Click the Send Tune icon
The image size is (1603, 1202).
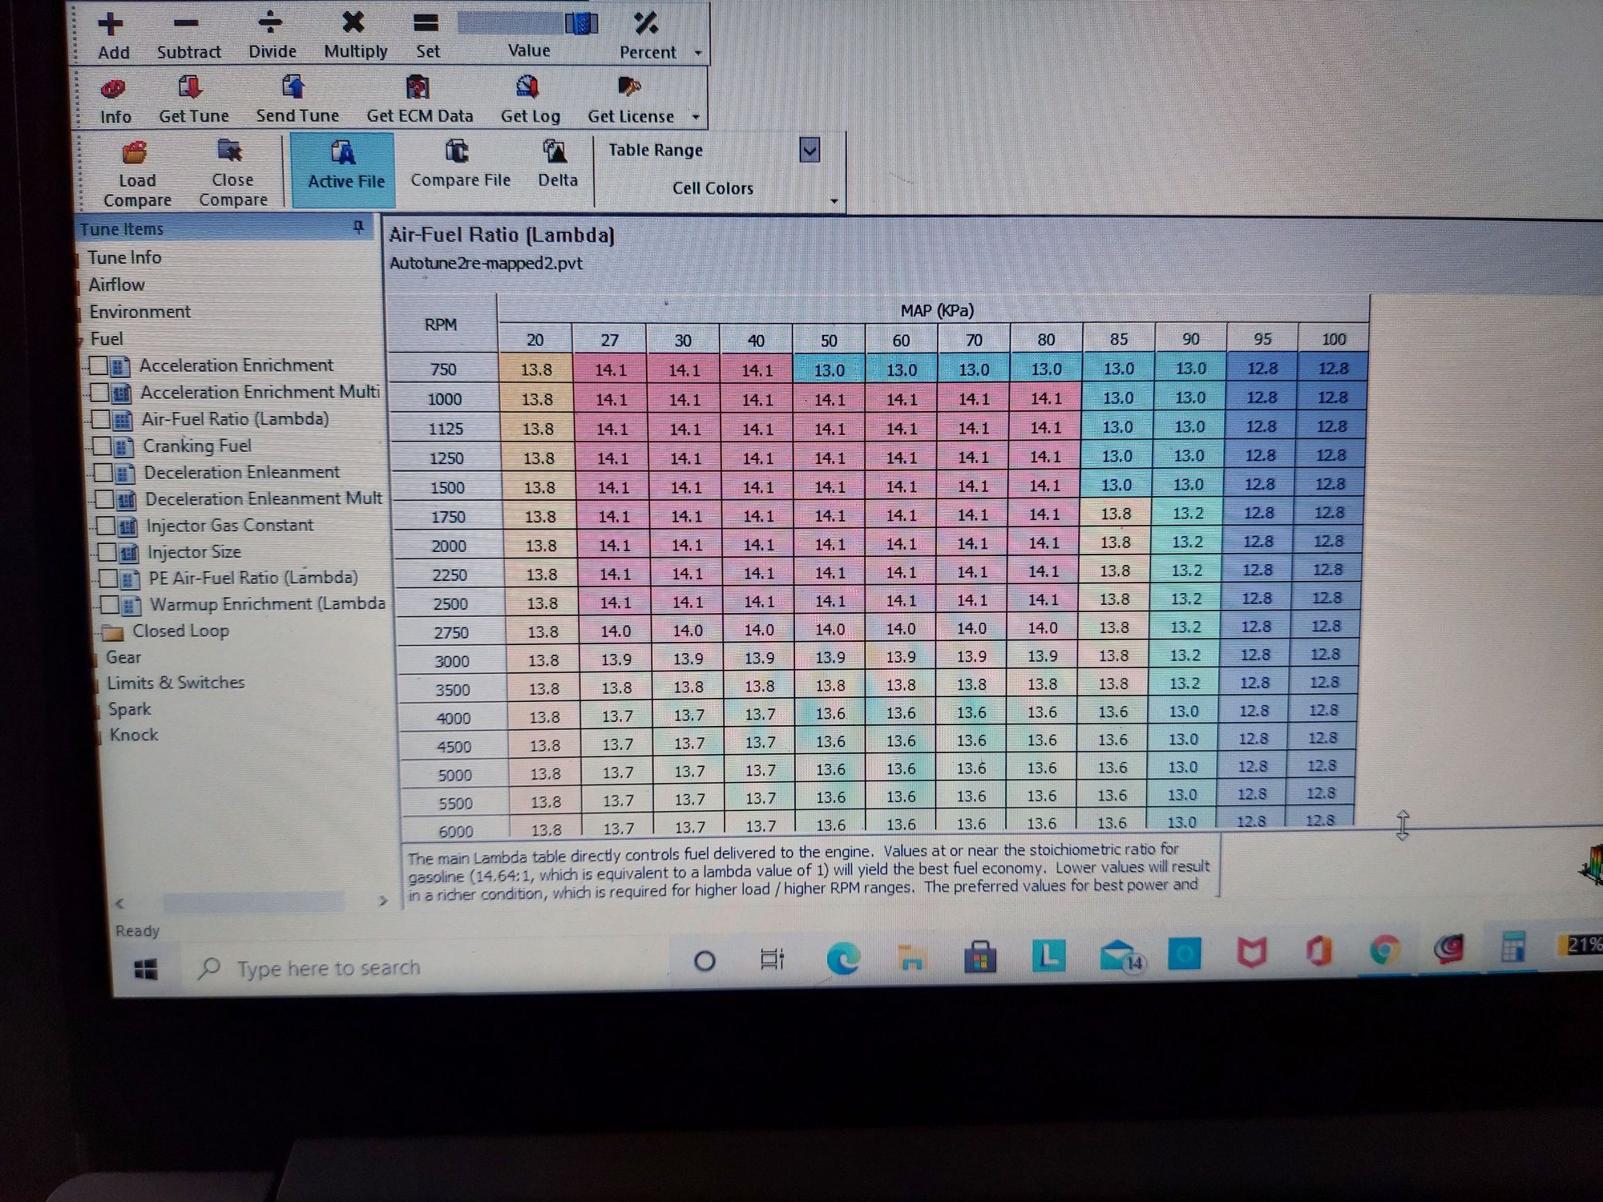coord(293,87)
